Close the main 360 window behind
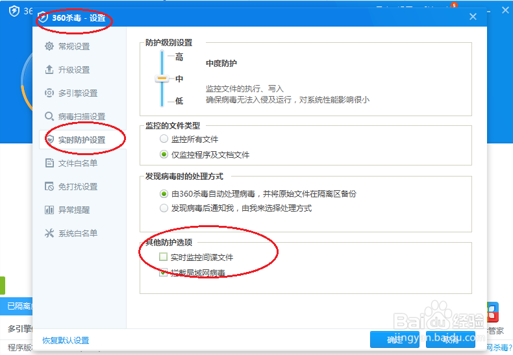 505,10
